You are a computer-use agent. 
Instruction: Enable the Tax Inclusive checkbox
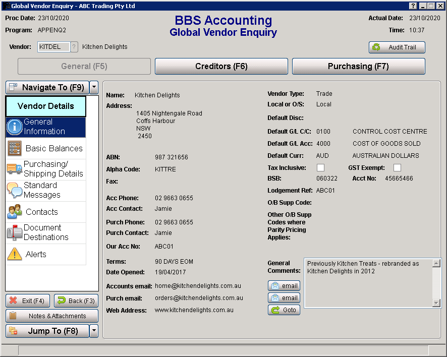321,168
